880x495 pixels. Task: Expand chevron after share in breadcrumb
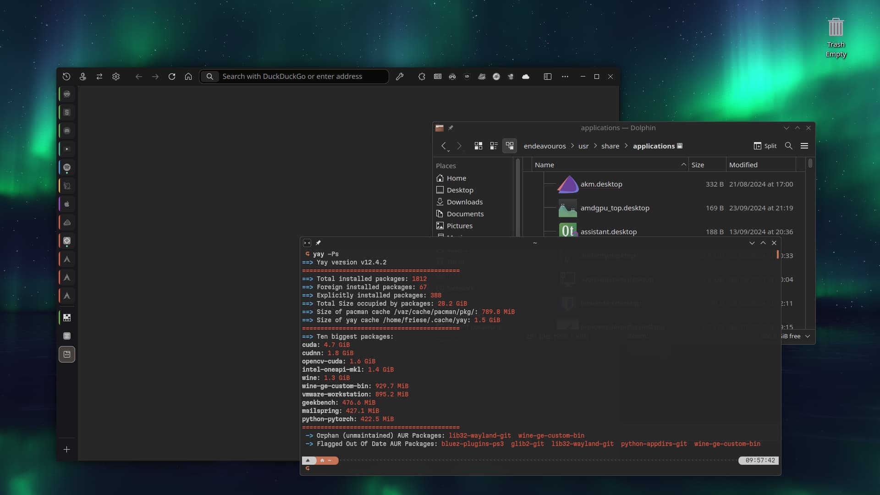(626, 146)
